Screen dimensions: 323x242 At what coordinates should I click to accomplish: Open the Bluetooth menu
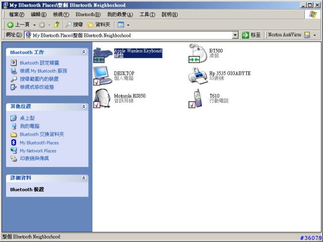[88, 15]
